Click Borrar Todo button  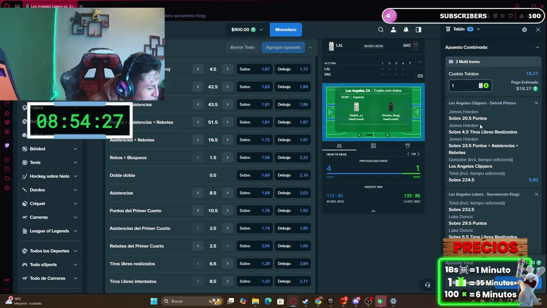pyautogui.click(x=242, y=47)
